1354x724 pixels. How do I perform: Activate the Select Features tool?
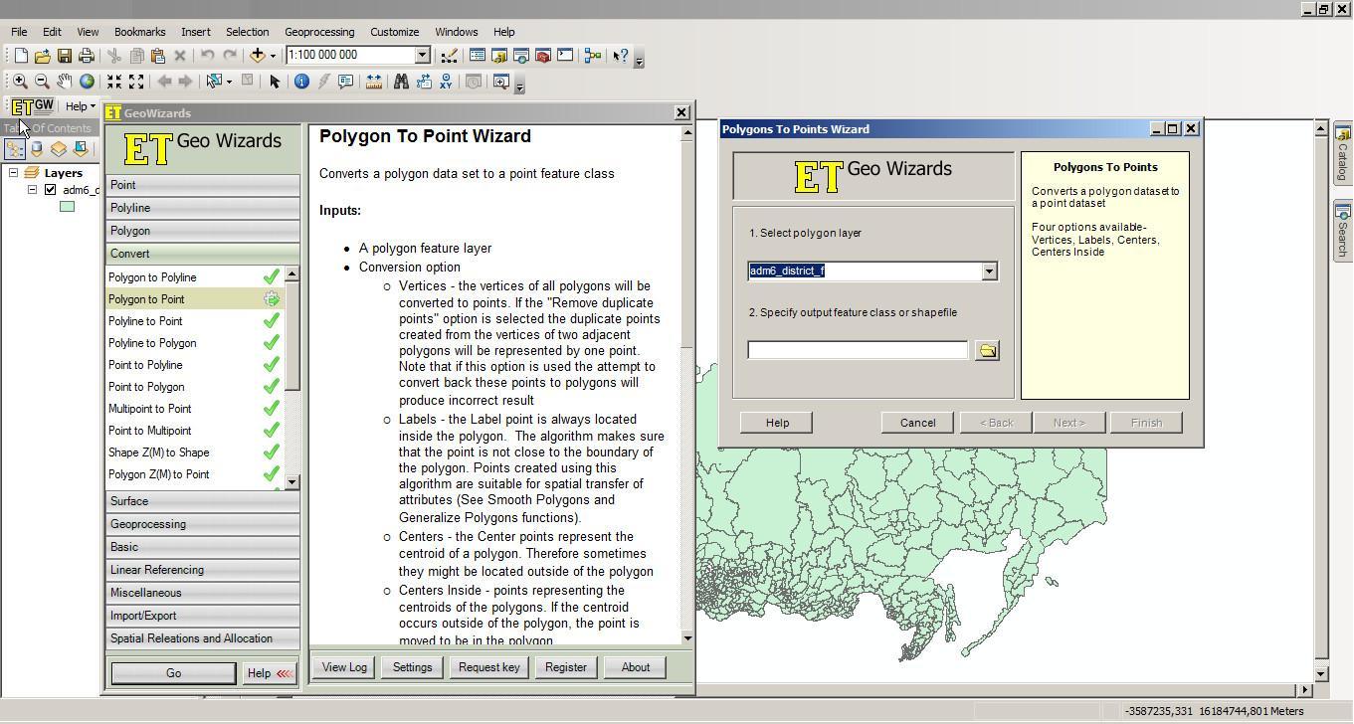[213, 82]
